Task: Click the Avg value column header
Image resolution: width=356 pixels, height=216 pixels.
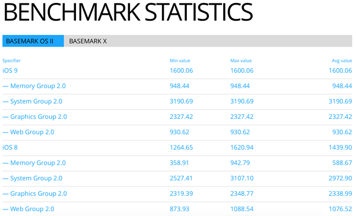Action: [x=342, y=61]
